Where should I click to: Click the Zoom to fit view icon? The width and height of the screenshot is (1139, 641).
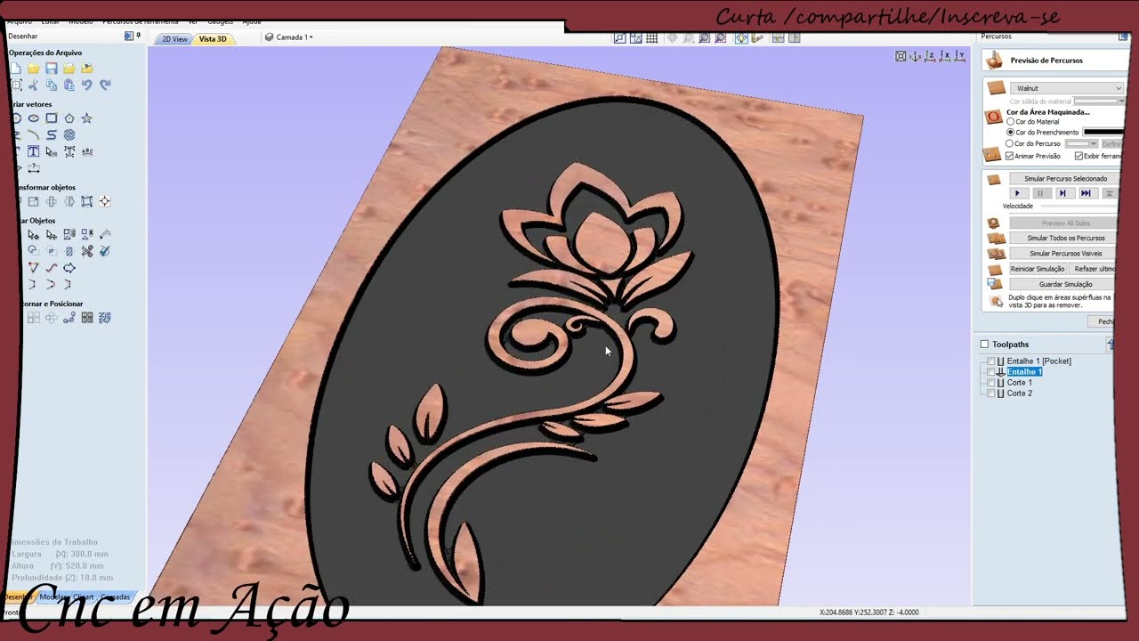pyautogui.click(x=901, y=56)
